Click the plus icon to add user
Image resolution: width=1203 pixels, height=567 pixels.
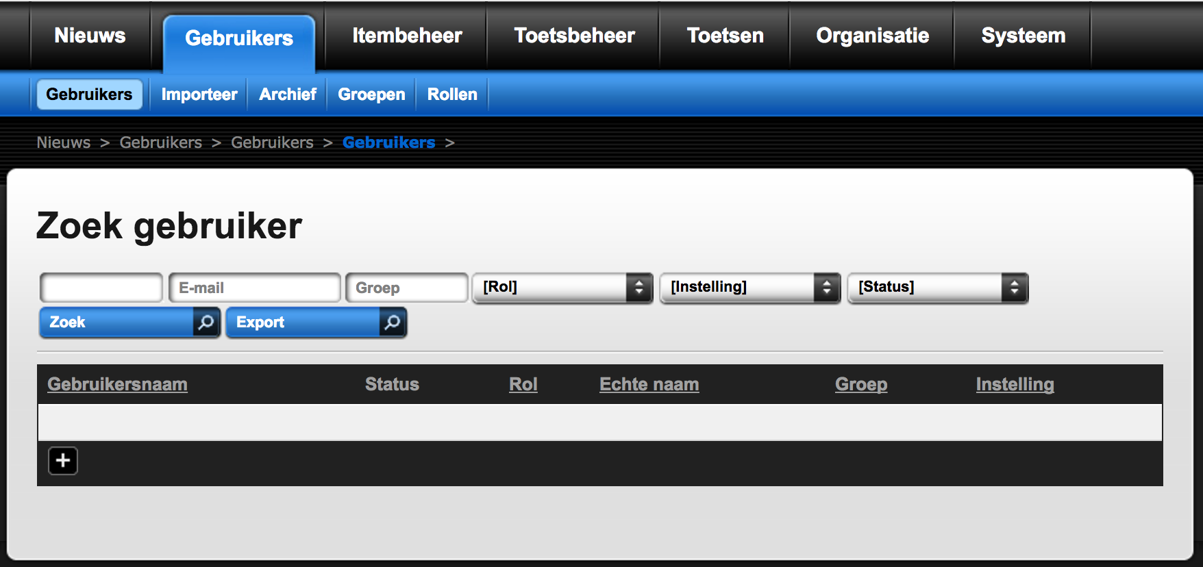tap(63, 461)
